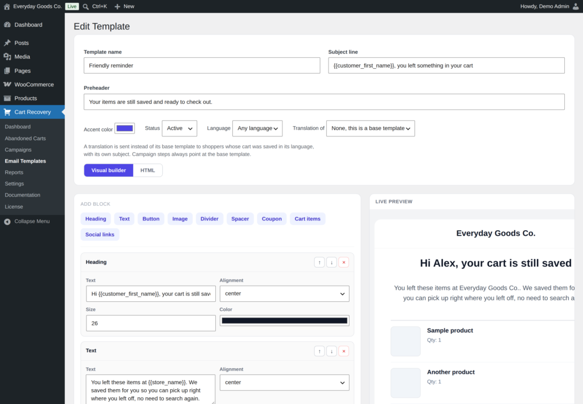Click Howdy, Demo Admin account link

pyautogui.click(x=544, y=6)
